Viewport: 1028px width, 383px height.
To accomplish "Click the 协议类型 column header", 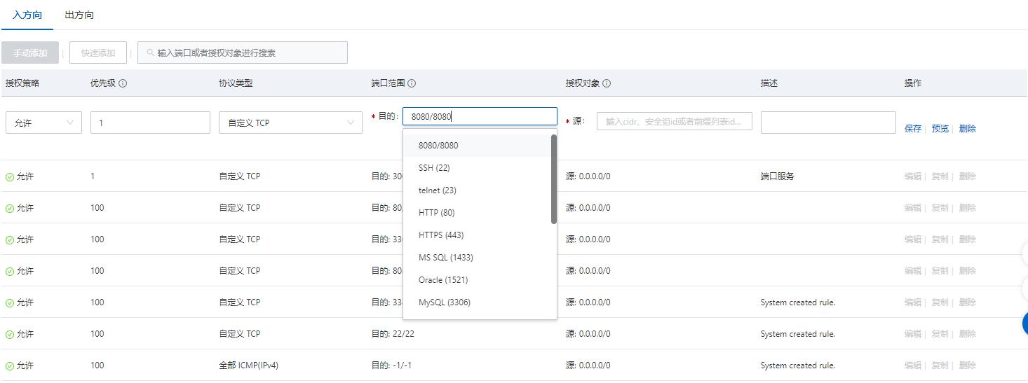I will (x=236, y=83).
